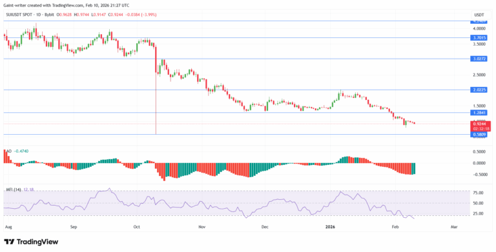Click the 3.0272 price line label
The width and height of the screenshot is (496, 252).
tap(479, 59)
